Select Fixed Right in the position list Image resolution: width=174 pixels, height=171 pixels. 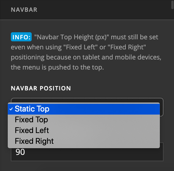pos(84,141)
